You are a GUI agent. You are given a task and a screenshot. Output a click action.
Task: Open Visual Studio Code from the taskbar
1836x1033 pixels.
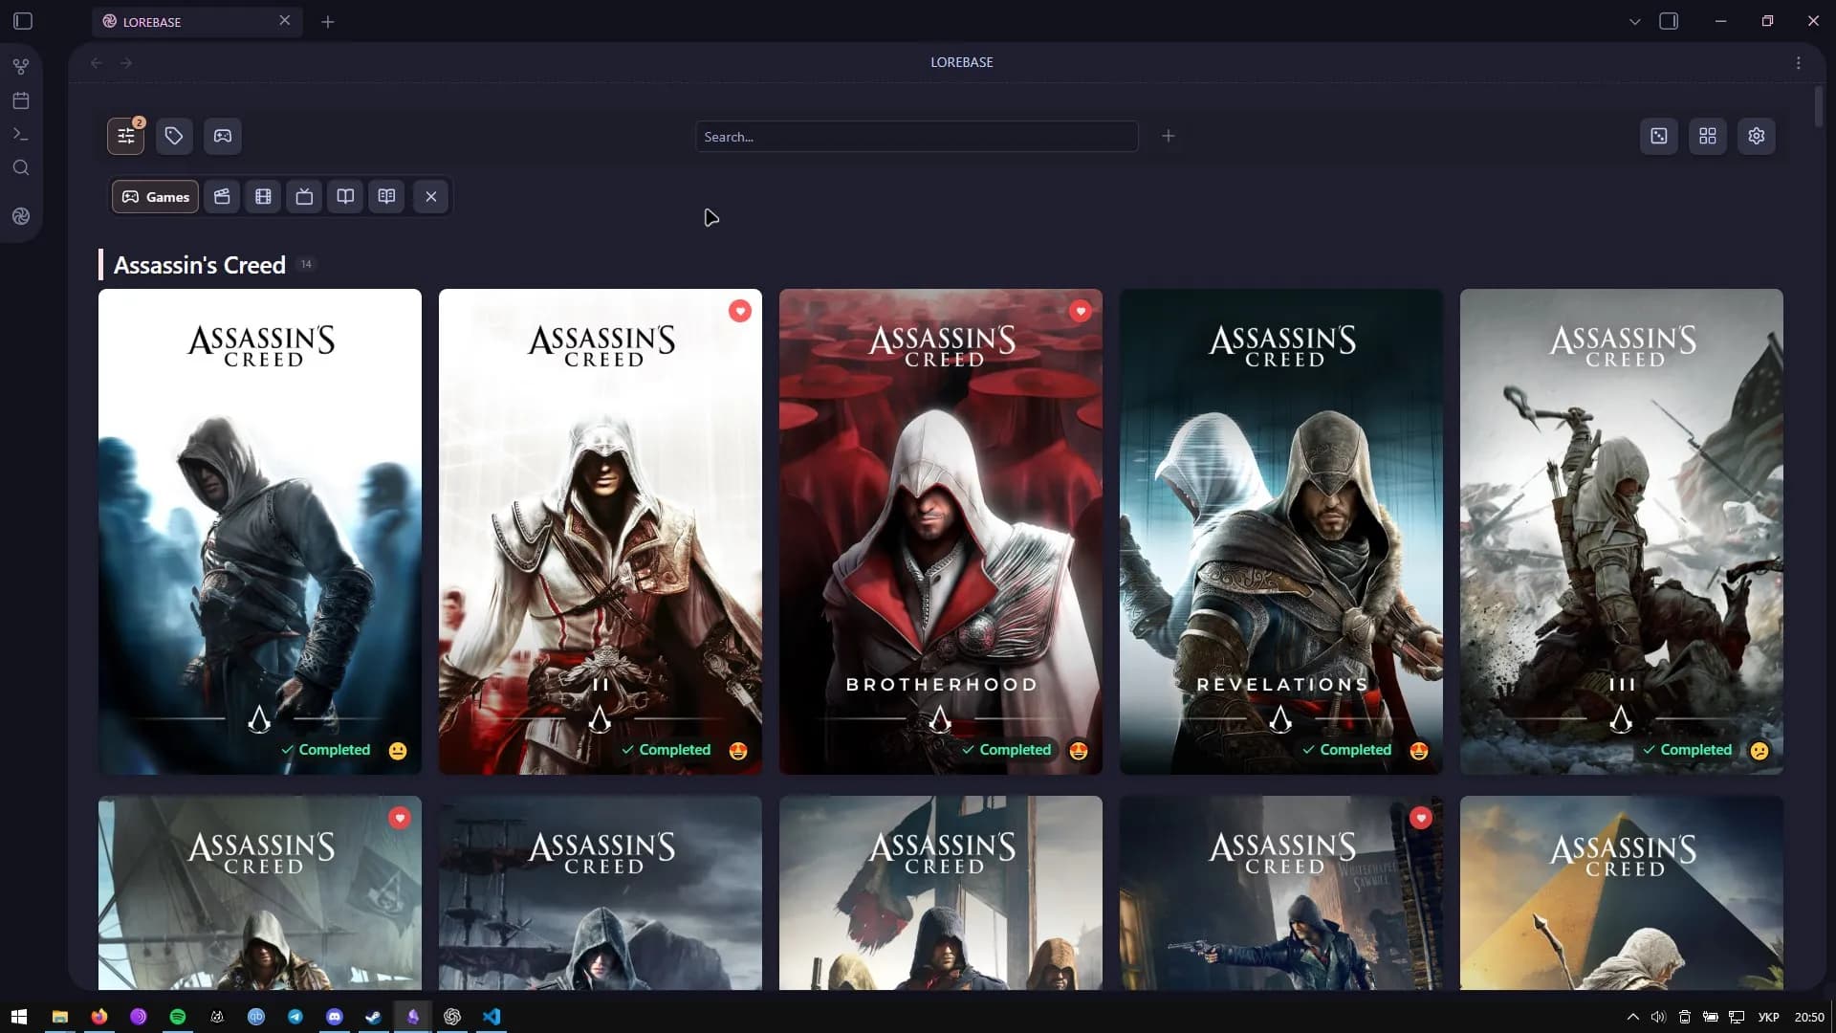pyautogui.click(x=492, y=1017)
